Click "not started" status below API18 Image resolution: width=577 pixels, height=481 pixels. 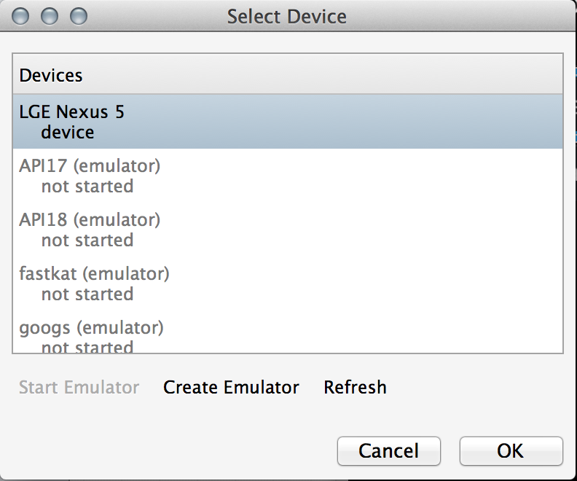[87, 240]
